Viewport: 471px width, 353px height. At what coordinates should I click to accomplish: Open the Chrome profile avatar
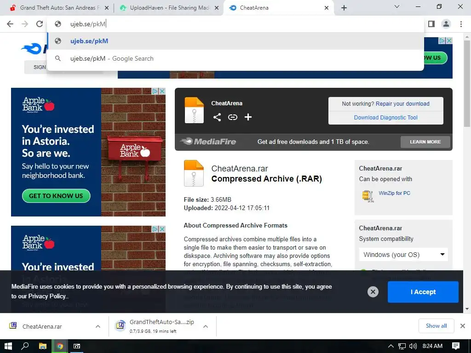[x=446, y=24]
